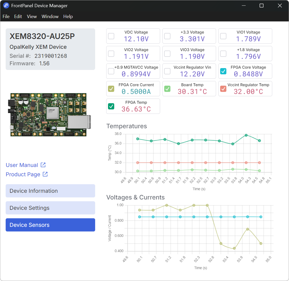Click the VDC Voltage value 12.10V
The height and width of the screenshot is (281, 289).
pyautogui.click(x=136, y=39)
